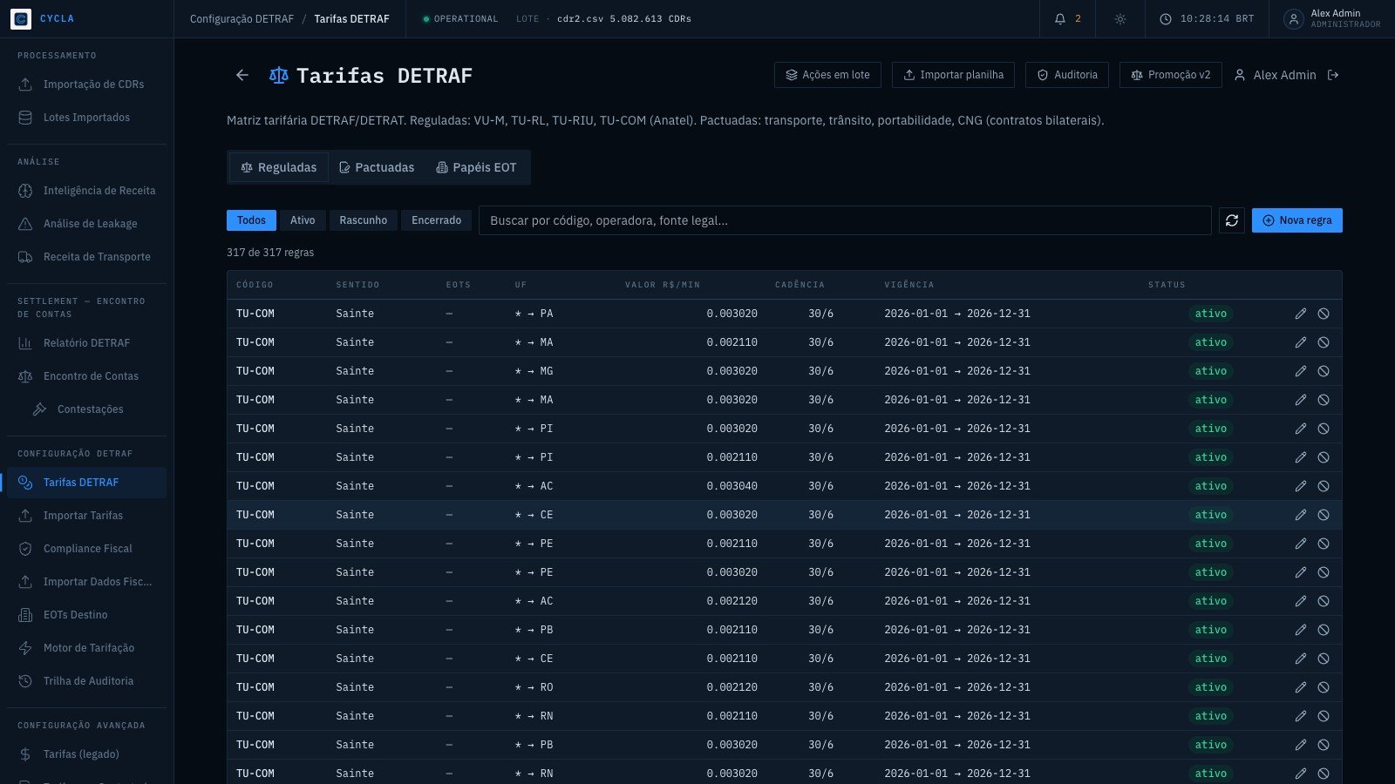
Task: Open Trilha de Auditoria
Action: click(x=86, y=681)
